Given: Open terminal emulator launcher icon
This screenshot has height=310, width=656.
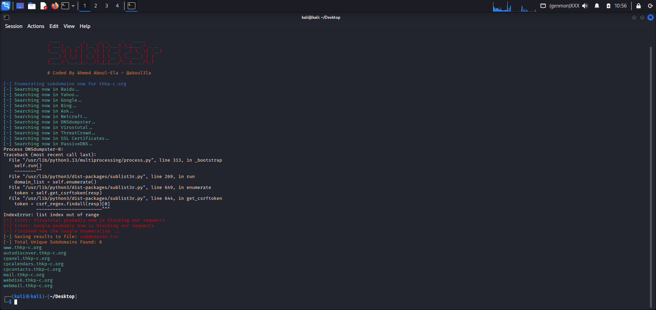Looking at the screenshot, I should tap(65, 6).
